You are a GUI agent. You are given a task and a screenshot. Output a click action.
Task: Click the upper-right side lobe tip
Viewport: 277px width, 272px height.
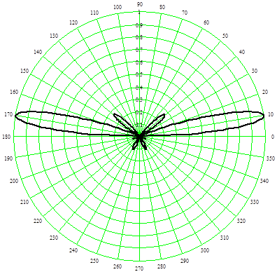(x=164, y=114)
